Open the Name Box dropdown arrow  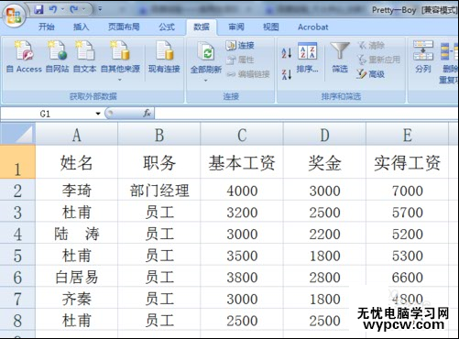98,114
